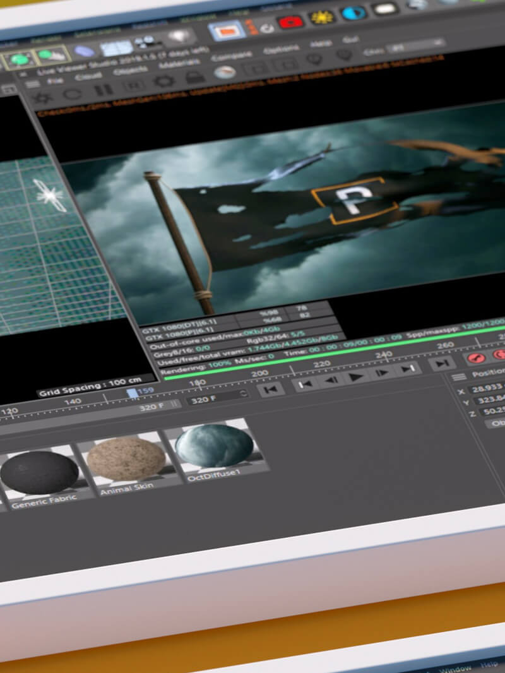Open the Options menu in Live Viewer
The width and height of the screenshot is (505, 673).
click(281, 50)
